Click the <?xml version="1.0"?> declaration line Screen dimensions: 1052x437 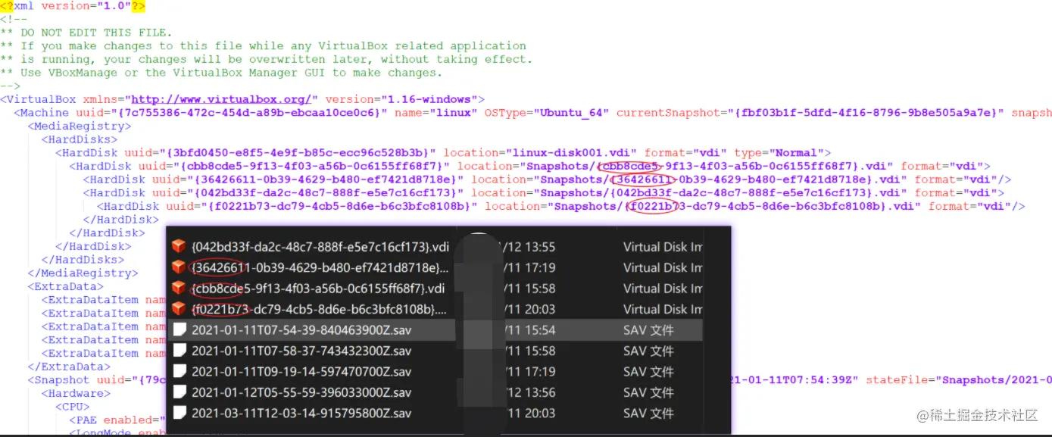click(x=73, y=6)
